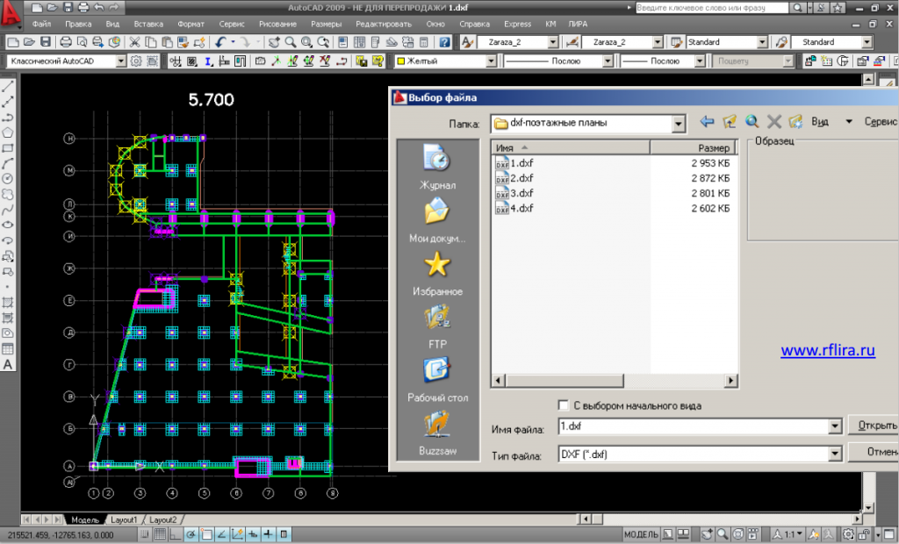This screenshot has width=899, height=544.
Task: Enable 'С выбором начального вида' checkbox
Action: coord(564,405)
